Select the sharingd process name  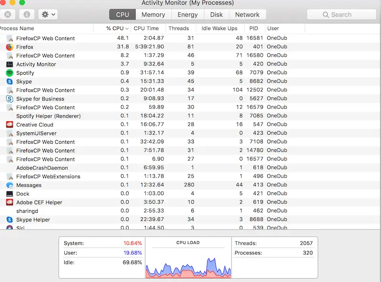pyautogui.click(x=27, y=211)
